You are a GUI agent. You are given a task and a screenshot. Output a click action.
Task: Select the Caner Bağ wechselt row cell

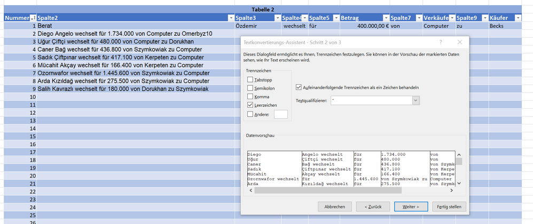[136, 49]
